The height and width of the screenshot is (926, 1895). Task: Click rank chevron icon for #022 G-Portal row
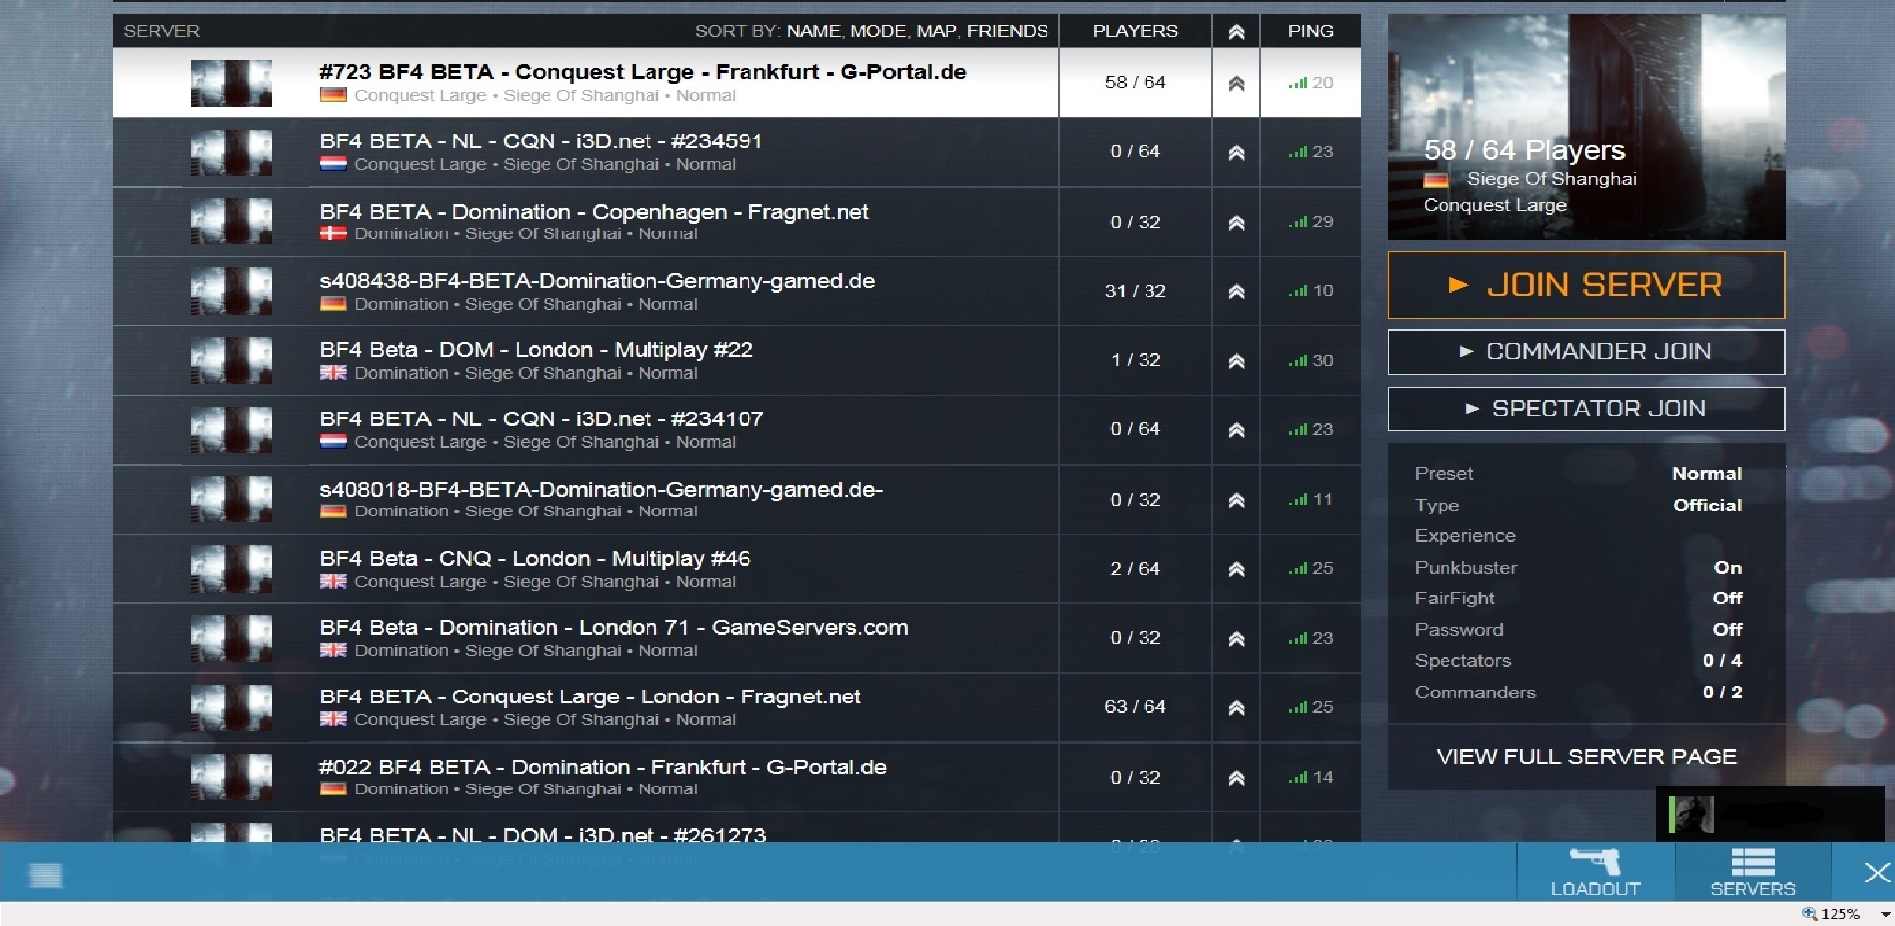point(1236,779)
